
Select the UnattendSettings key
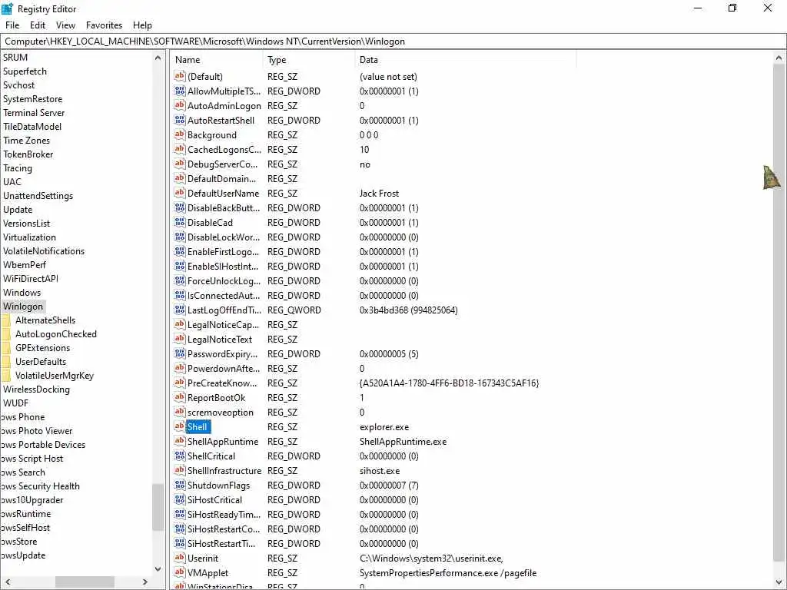coord(38,196)
